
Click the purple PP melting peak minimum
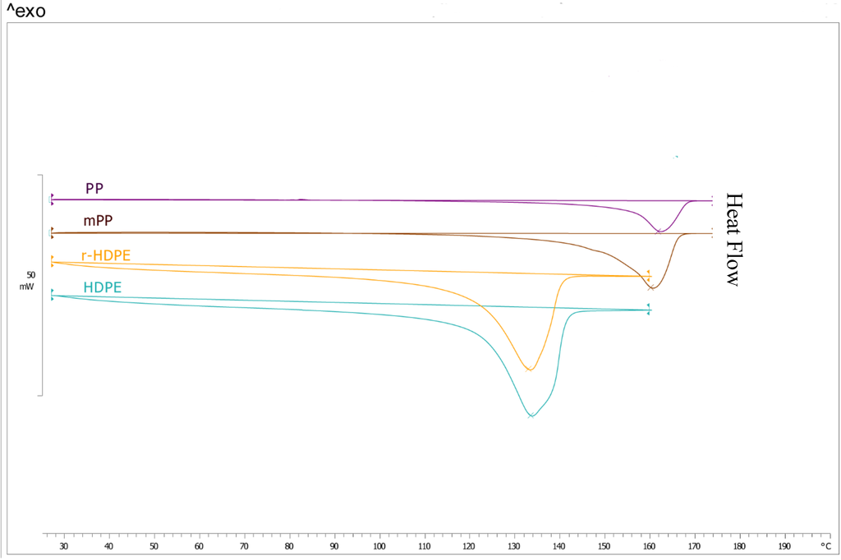point(659,232)
